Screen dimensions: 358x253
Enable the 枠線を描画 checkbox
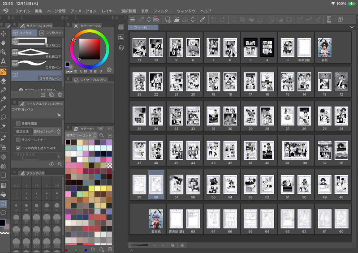18,124
